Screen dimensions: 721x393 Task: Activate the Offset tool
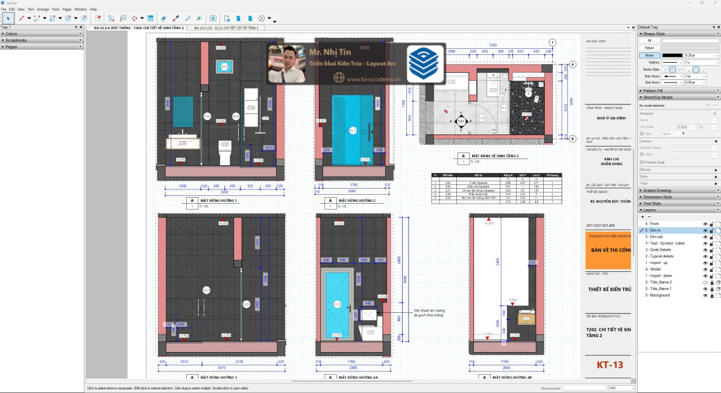click(98, 19)
